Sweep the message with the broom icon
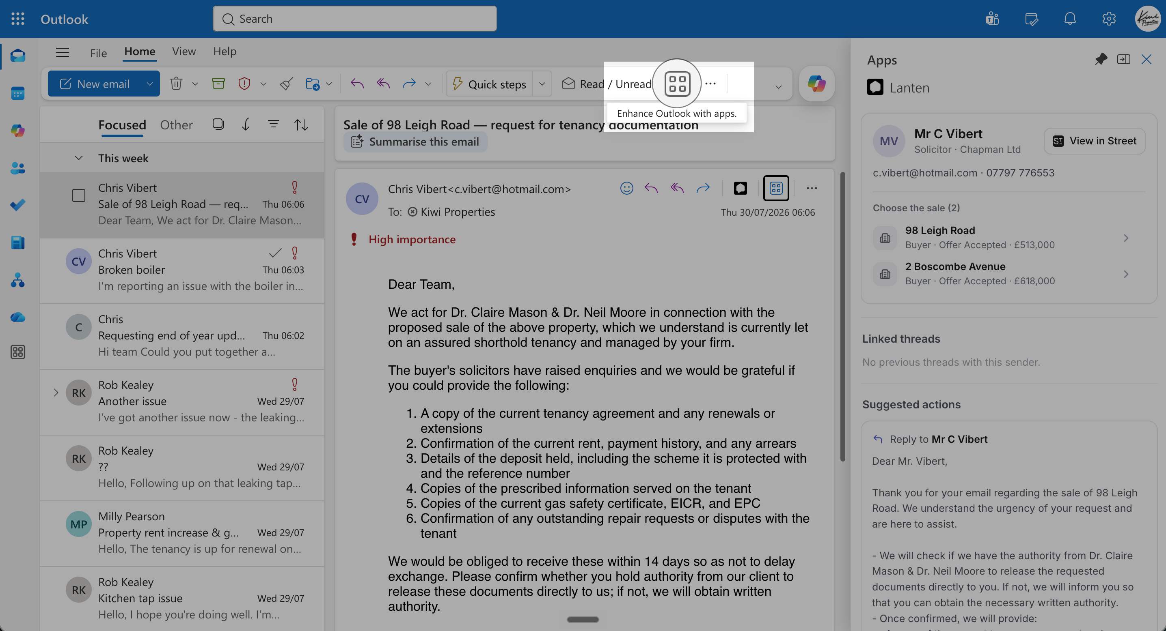 pyautogui.click(x=286, y=84)
